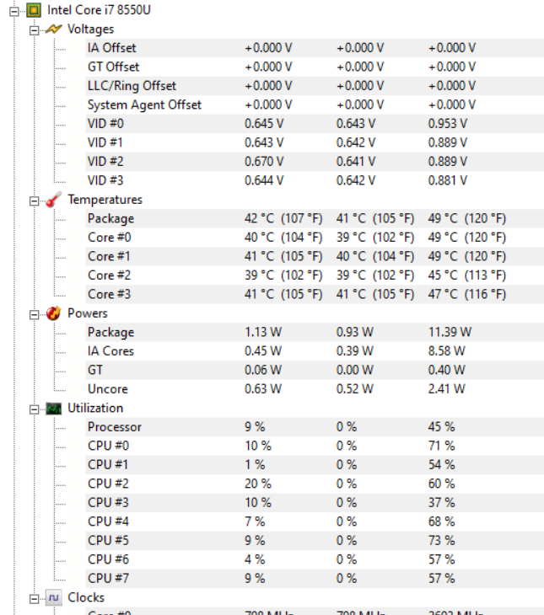Viewport: 544px width, 615px height.
Task: Select the Processor utilization row
Action: pyautogui.click(x=315, y=427)
